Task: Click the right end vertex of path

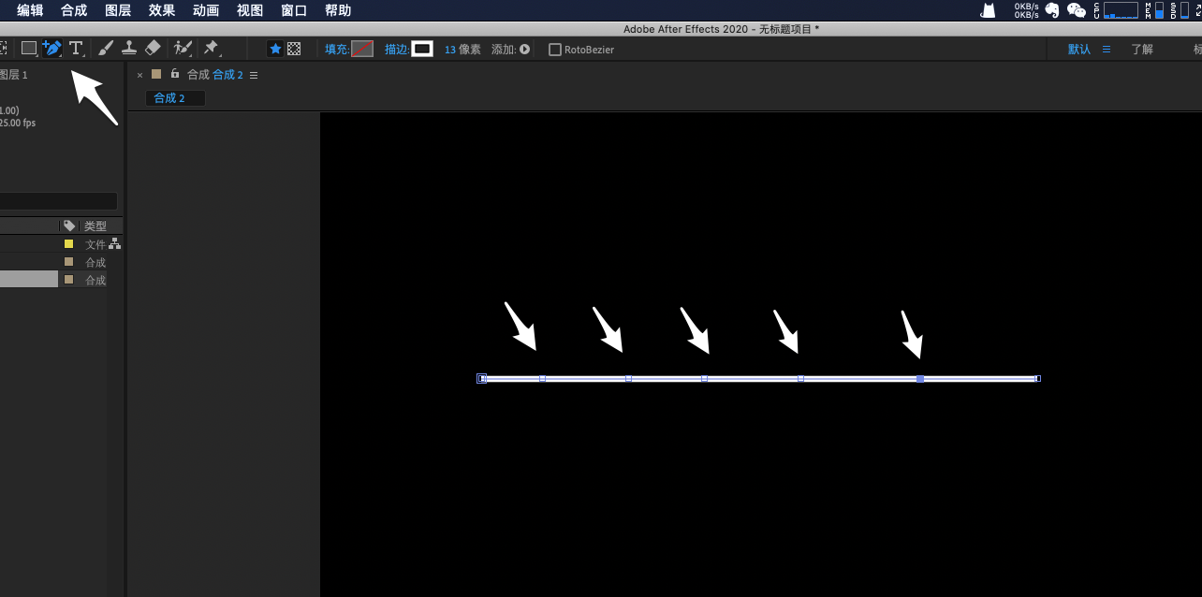Action: point(1037,379)
